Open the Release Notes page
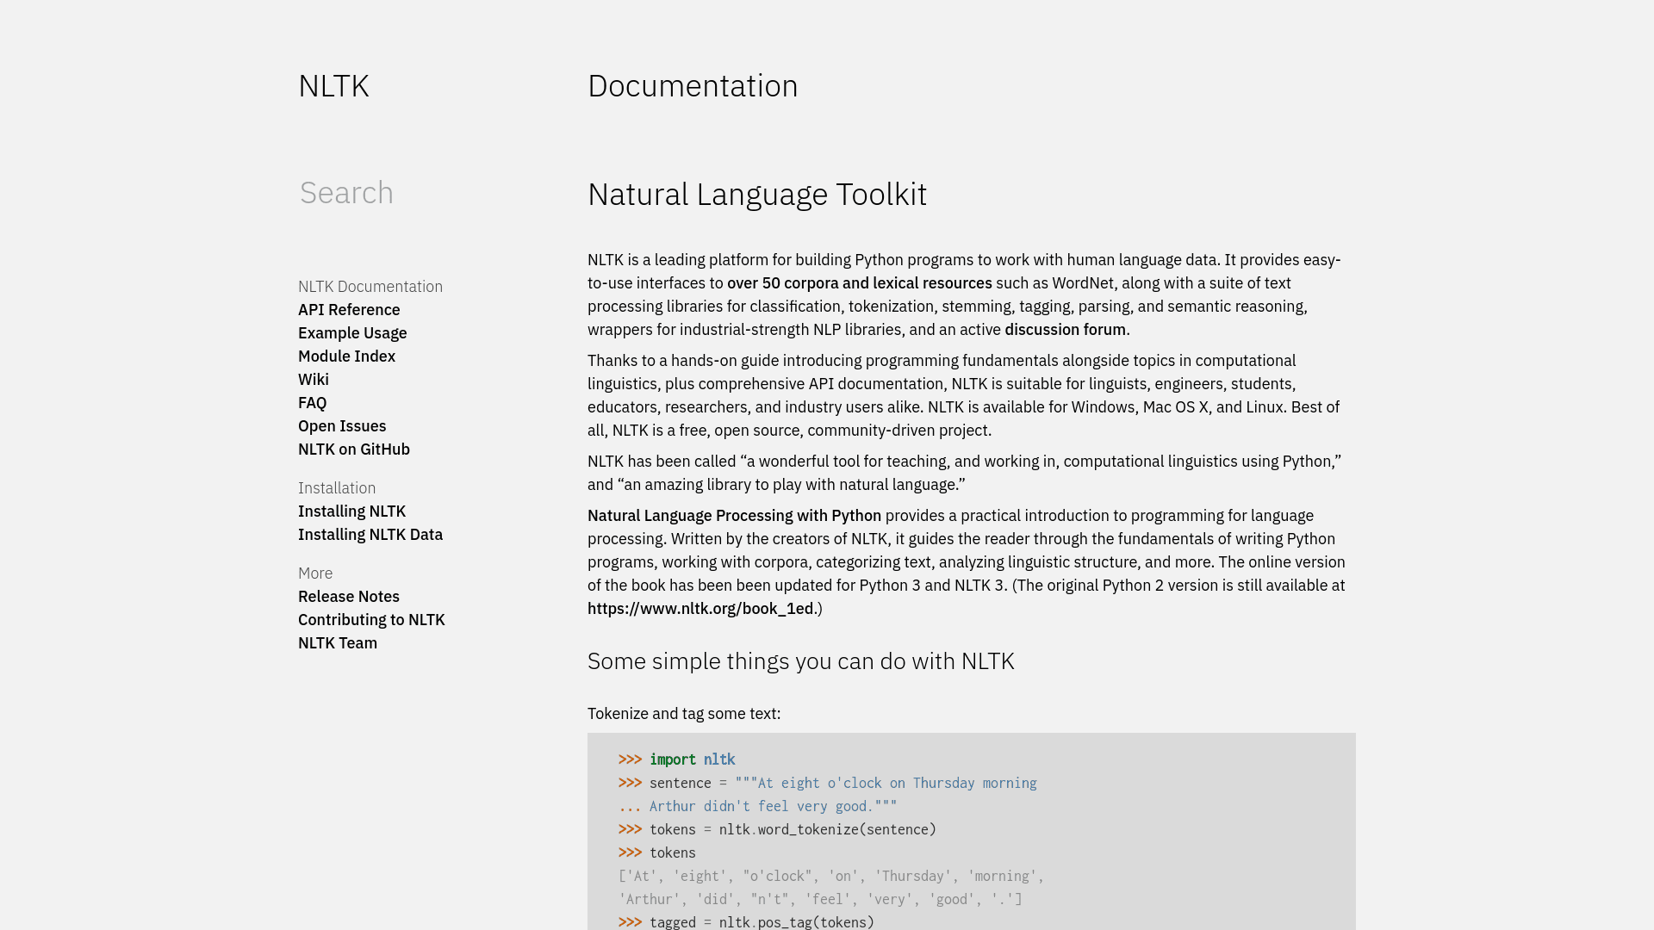The image size is (1654, 930). 349,597
